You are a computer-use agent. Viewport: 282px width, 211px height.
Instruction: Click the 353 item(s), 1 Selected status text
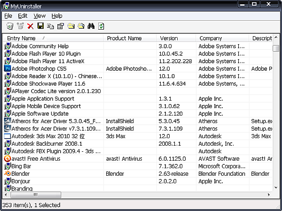(x=31, y=205)
